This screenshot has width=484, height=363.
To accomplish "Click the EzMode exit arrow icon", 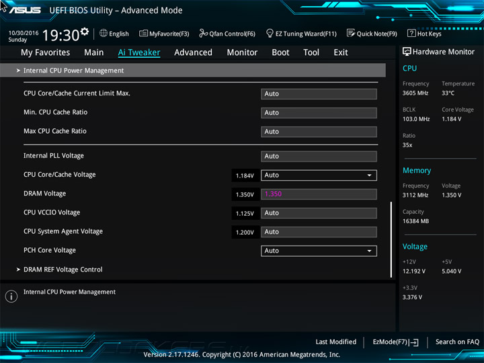I will point(414,342).
